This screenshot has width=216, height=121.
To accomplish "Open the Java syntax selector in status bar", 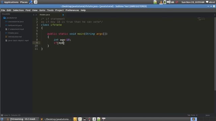I will pyautogui.click(x=208, y=115).
